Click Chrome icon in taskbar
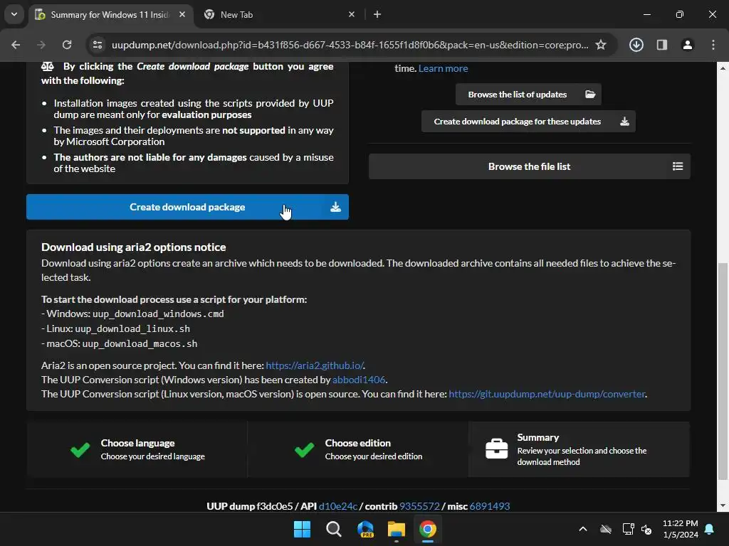The width and height of the screenshot is (729, 546). point(428,529)
